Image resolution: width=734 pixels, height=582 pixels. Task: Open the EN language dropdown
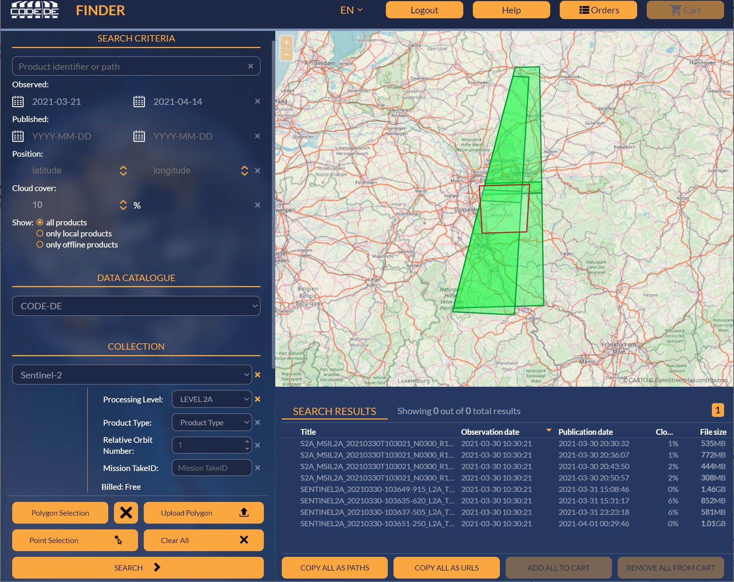coord(351,10)
